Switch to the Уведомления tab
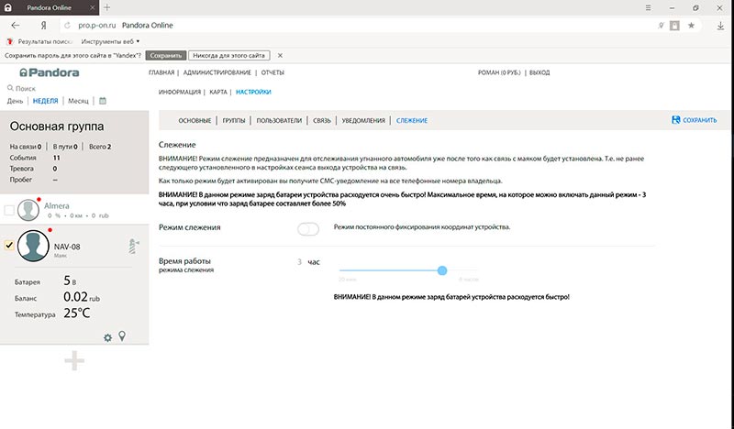 (362, 120)
